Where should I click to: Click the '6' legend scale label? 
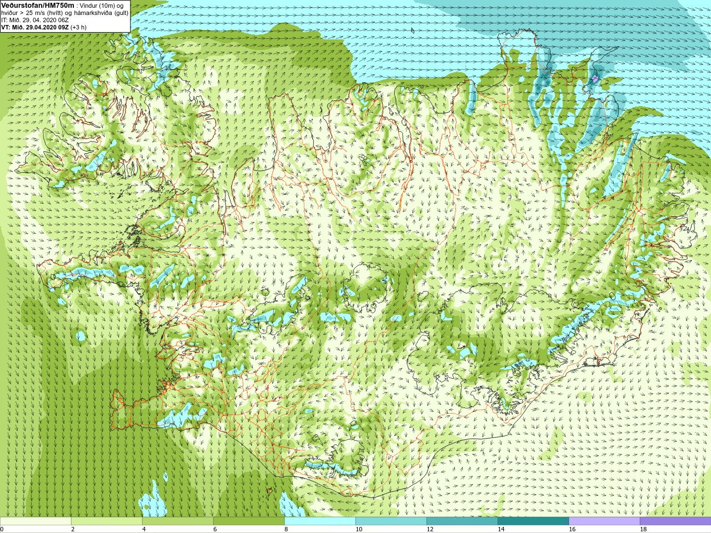[215, 529]
